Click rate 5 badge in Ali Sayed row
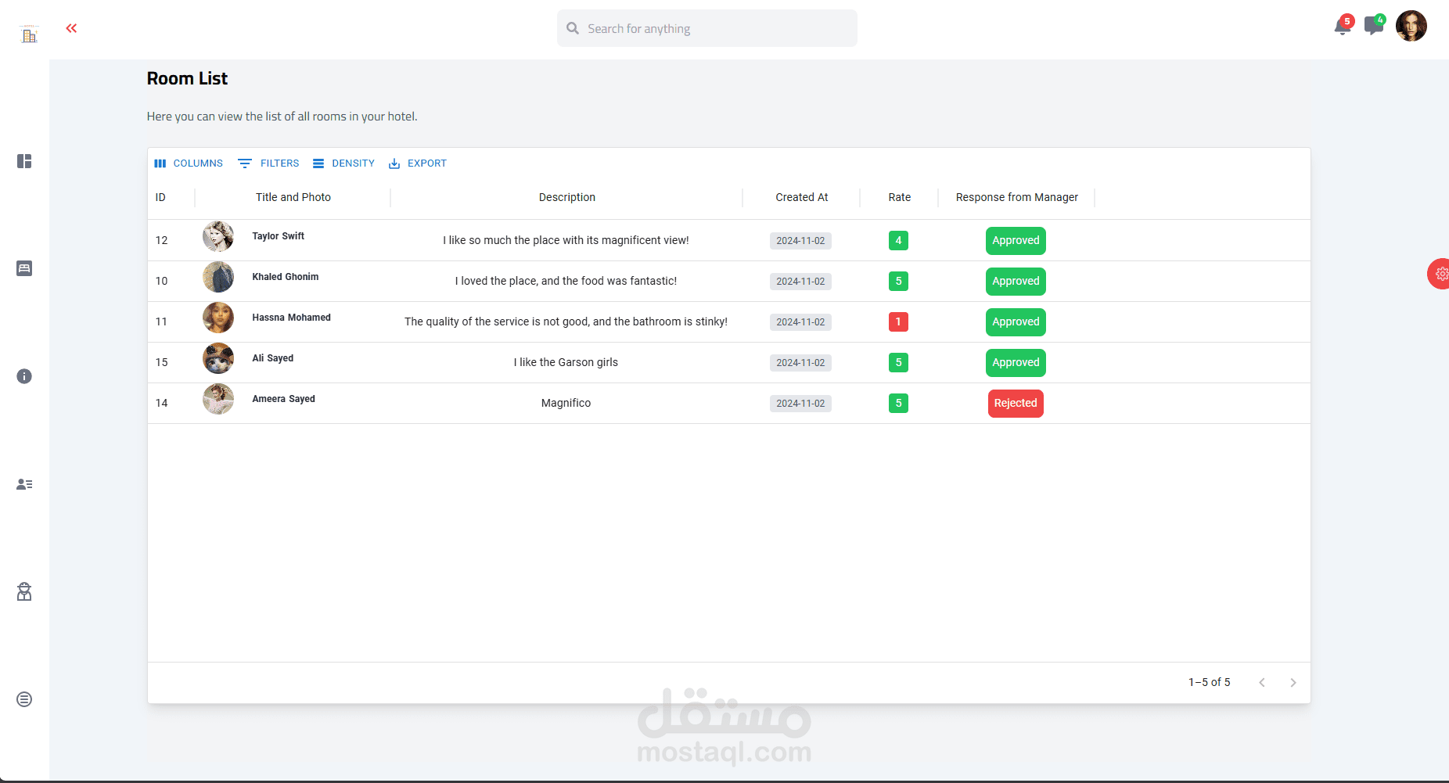 [898, 363]
